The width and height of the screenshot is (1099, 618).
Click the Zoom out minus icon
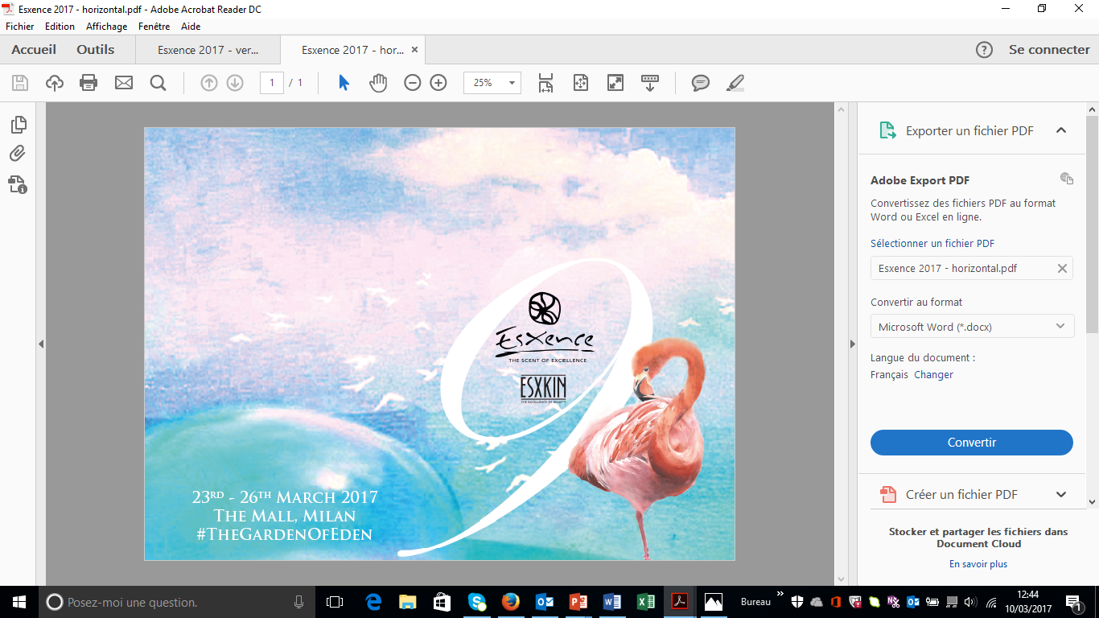[413, 83]
